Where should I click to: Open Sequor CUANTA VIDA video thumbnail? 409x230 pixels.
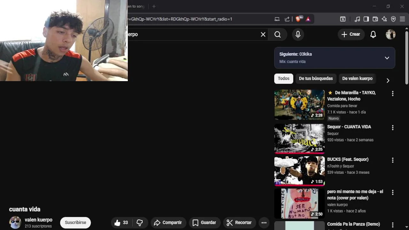click(x=299, y=138)
